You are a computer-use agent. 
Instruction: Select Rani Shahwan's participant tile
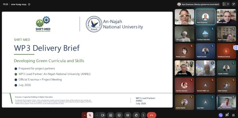[x=205, y=17]
